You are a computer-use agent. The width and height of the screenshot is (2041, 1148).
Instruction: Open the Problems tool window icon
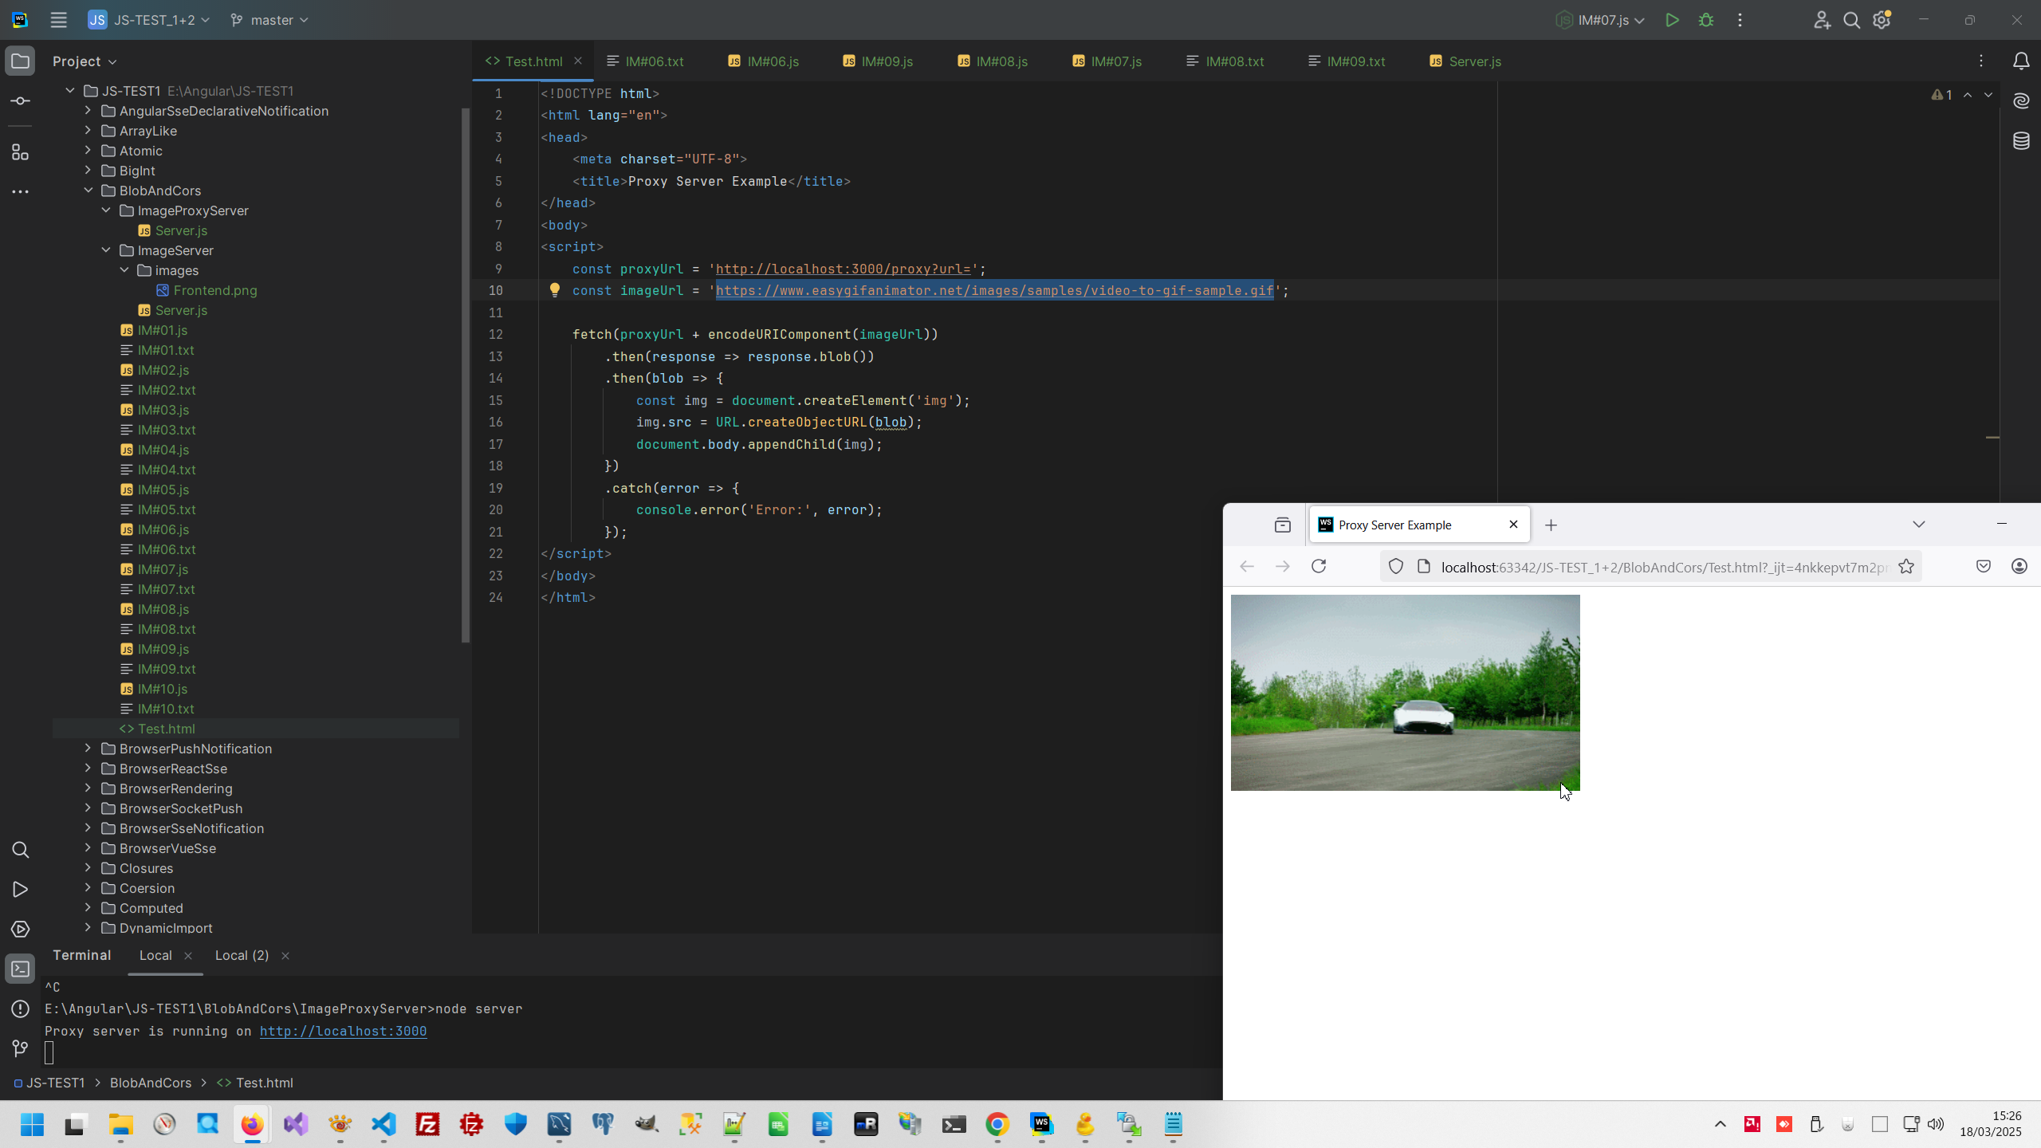[x=21, y=1008]
